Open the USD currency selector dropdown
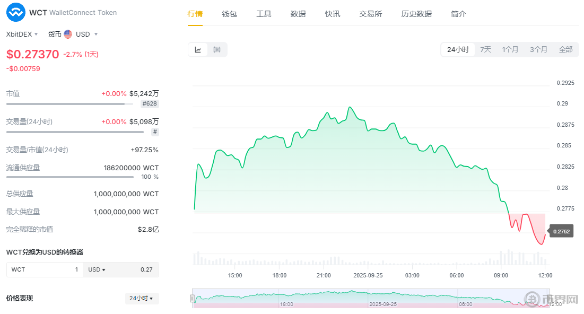Image resolution: width=584 pixels, height=314 pixels. [87, 34]
